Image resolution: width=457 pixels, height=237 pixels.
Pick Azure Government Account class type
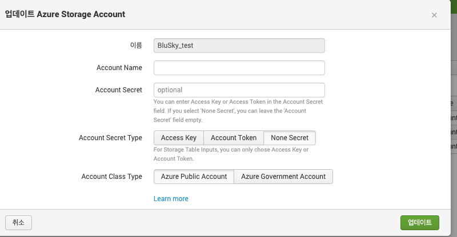[283, 177]
